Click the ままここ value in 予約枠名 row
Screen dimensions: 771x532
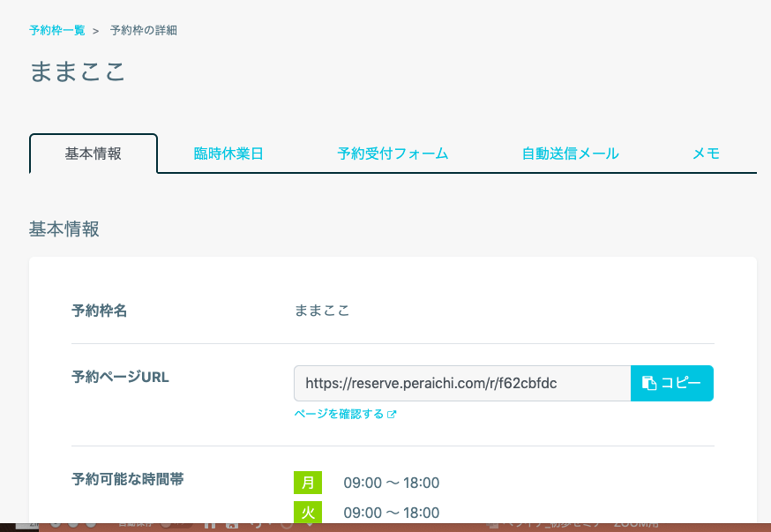pyautogui.click(x=322, y=311)
